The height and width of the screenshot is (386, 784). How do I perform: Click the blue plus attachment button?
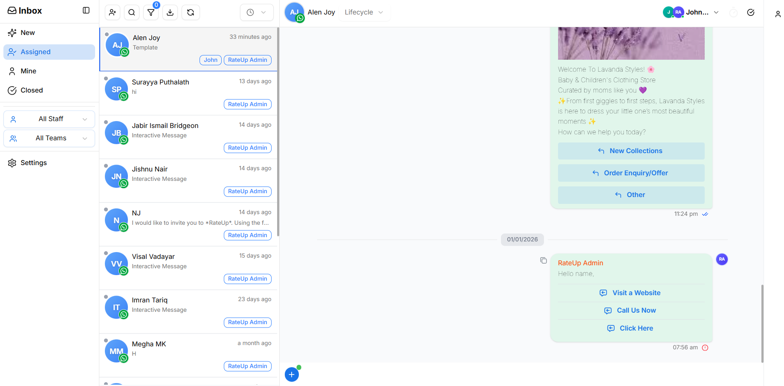click(292, 374)
